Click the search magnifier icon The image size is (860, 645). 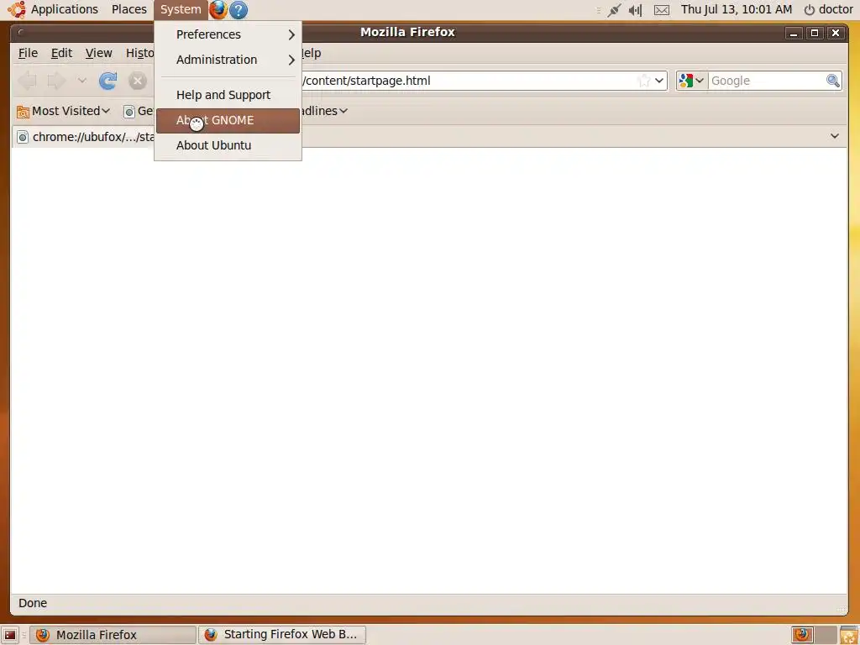pyautogui.click(x=833, y=81)
